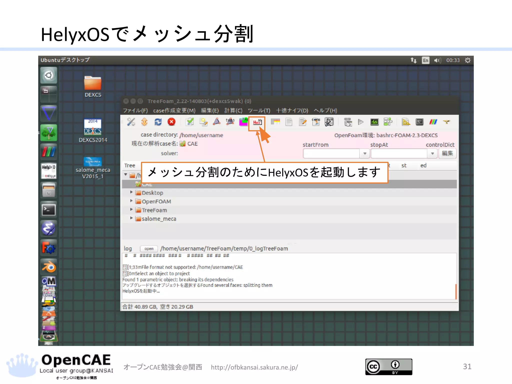Click the ed column header

click(423, 165)
